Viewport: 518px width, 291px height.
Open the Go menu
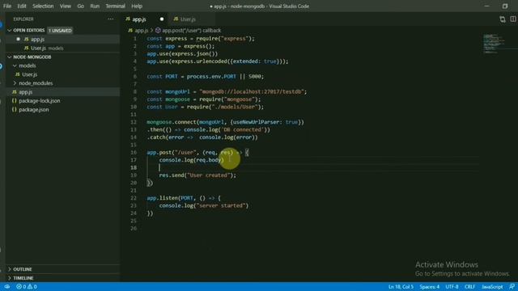click(x=81, y=6)
